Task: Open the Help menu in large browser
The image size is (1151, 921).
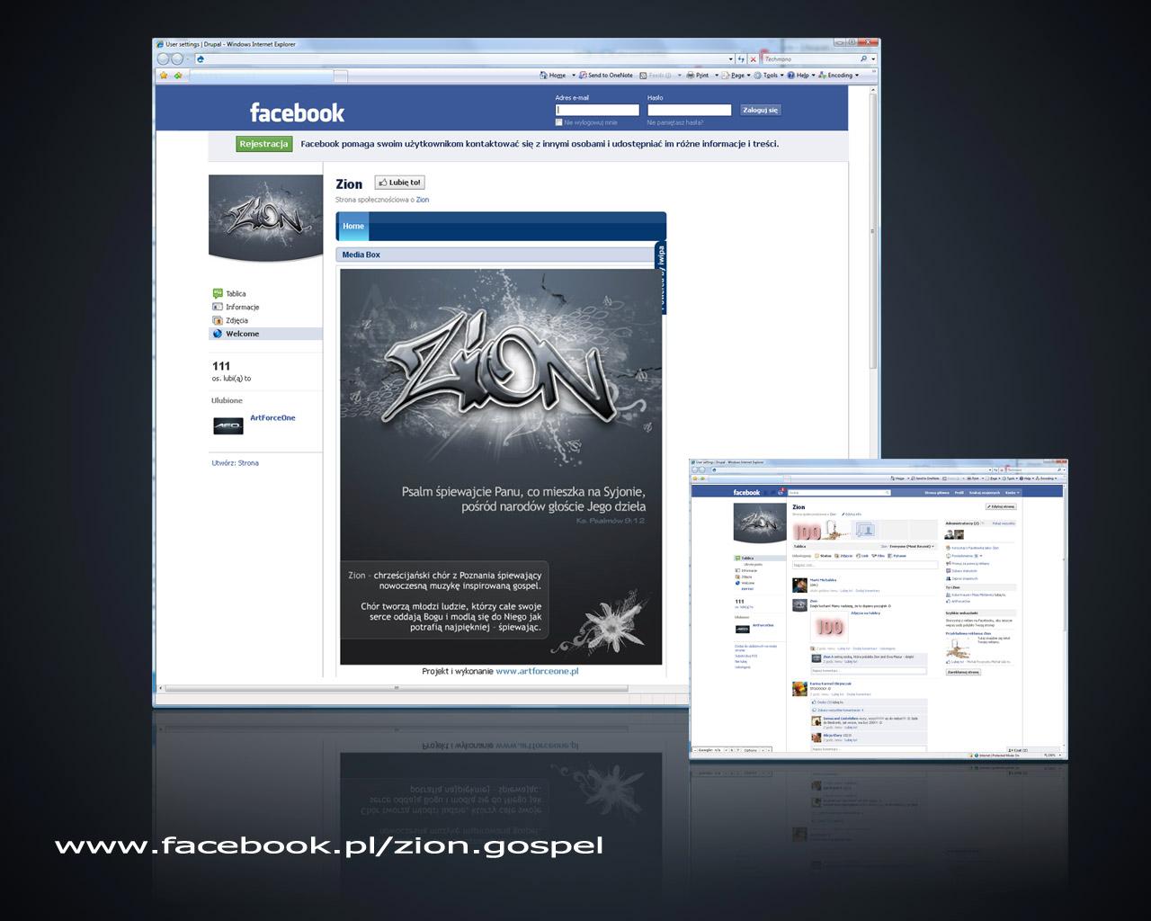Action: click(800, 76)
